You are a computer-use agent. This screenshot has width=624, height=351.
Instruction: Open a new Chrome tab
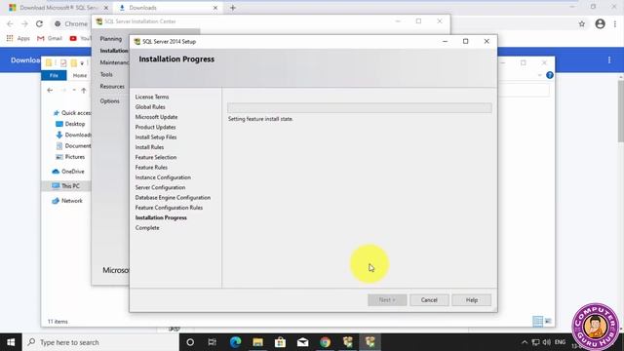click(233, 8)
